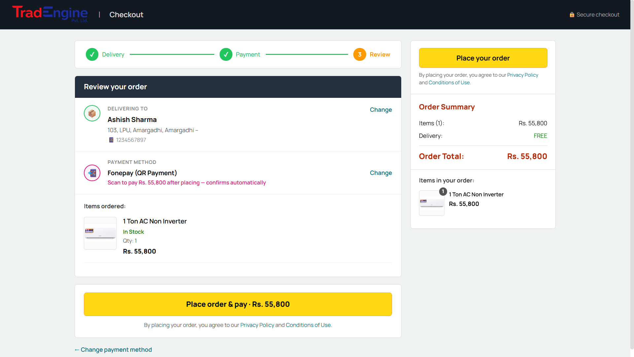Click the Scan to pay Rs. 55,800 note
The height and width of the screenshot is (357, 634).
pos(187,182)
